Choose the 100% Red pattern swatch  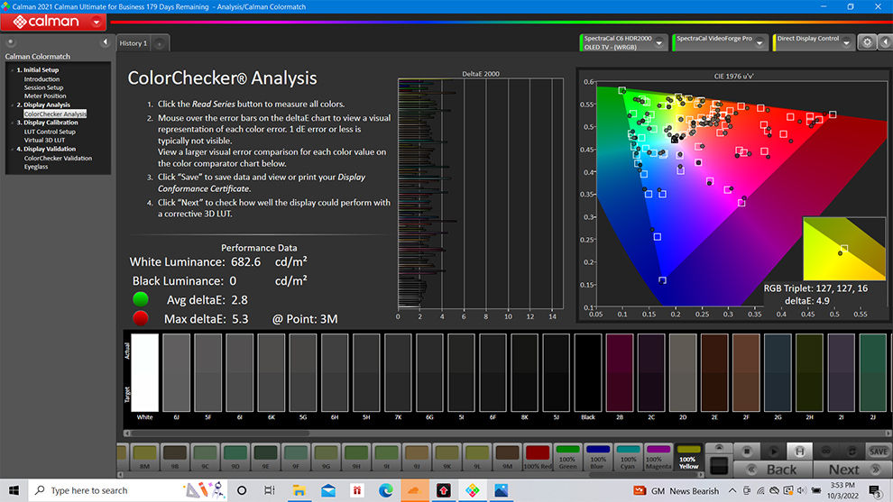coord(538,457)
